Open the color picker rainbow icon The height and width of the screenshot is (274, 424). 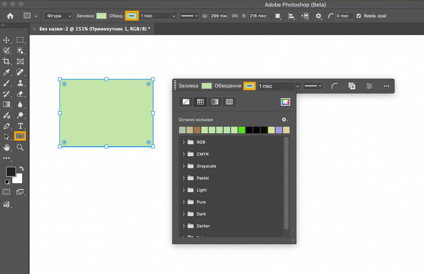pyautogui.click(x=285, y=102)
